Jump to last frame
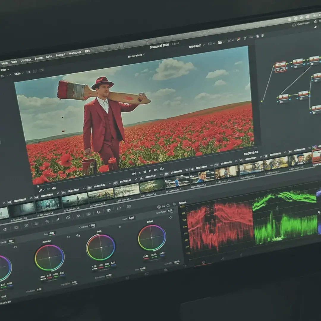 pos(155,170)
